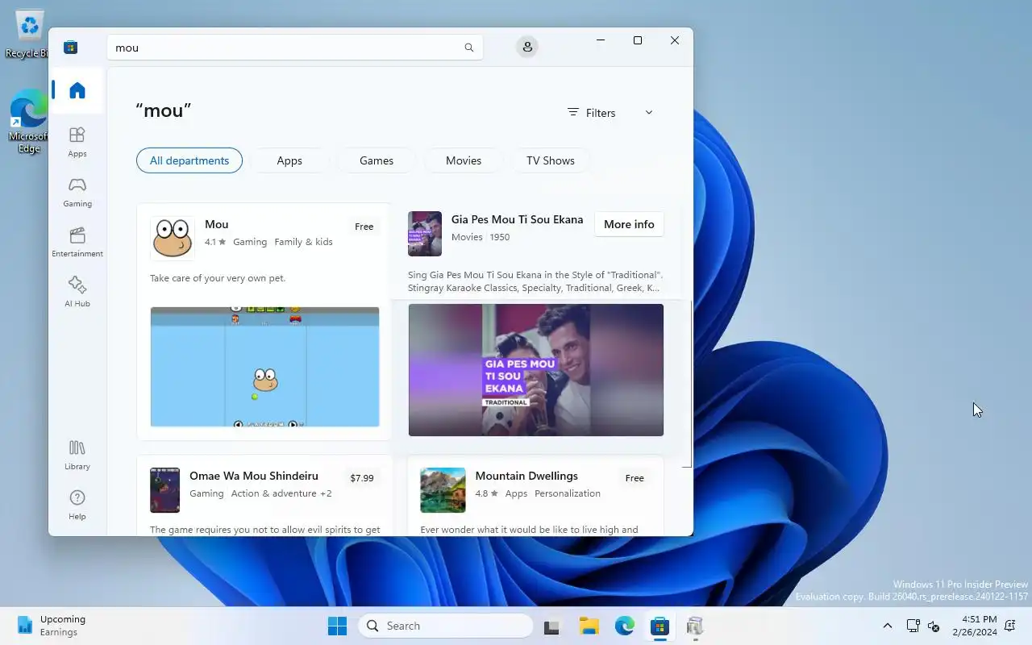Click the Microsoft Store logo icon
The height and width of the screenshot is (645, 1032).
(71, 48)
